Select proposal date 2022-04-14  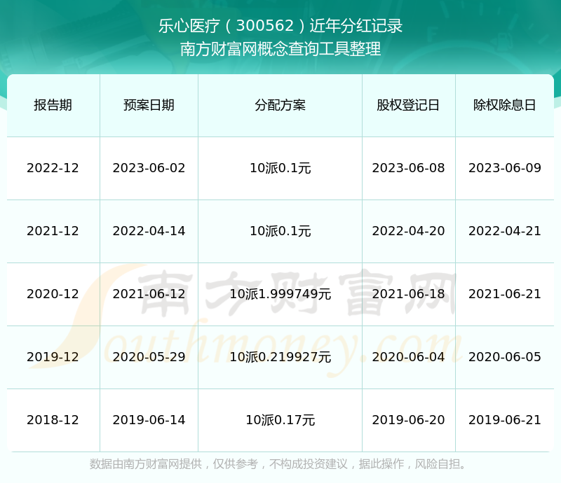(149, 231)
